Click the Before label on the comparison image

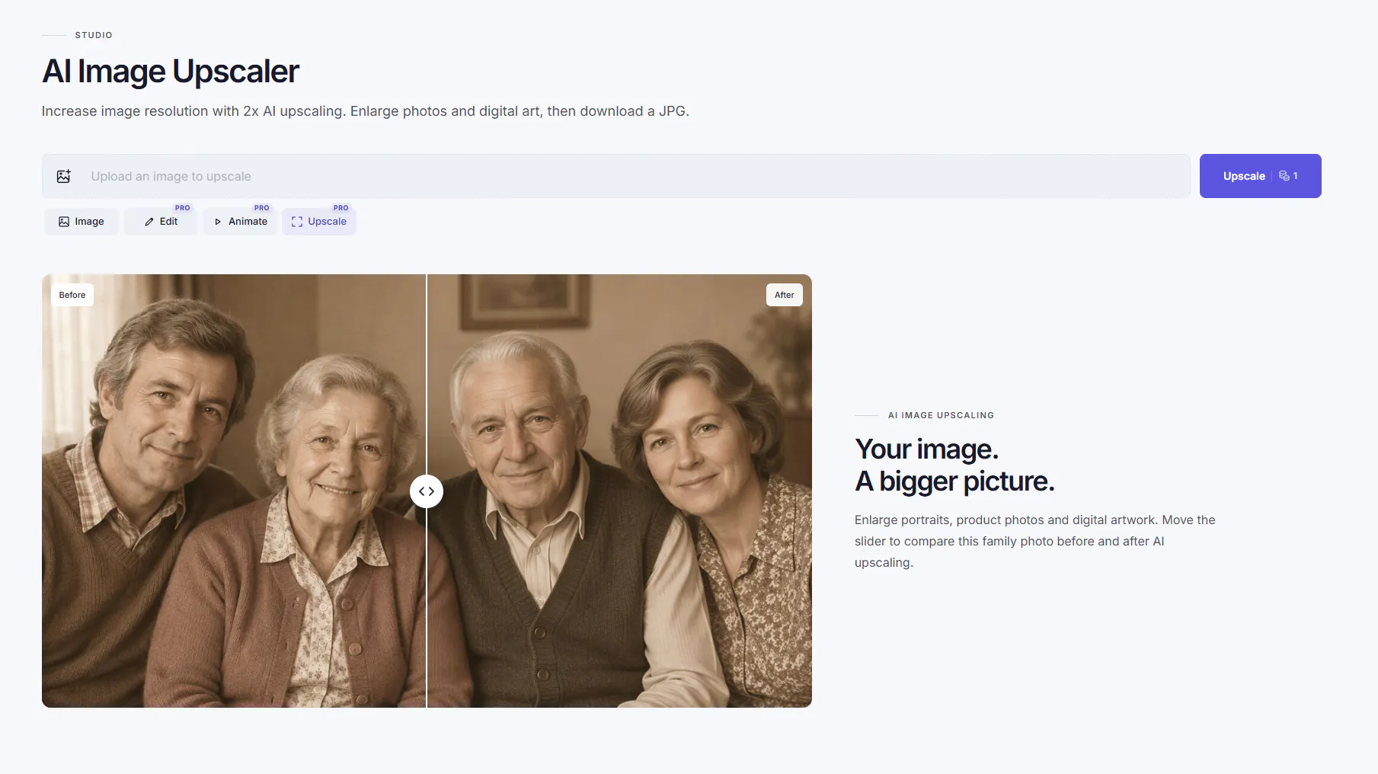tap(72, 295)
